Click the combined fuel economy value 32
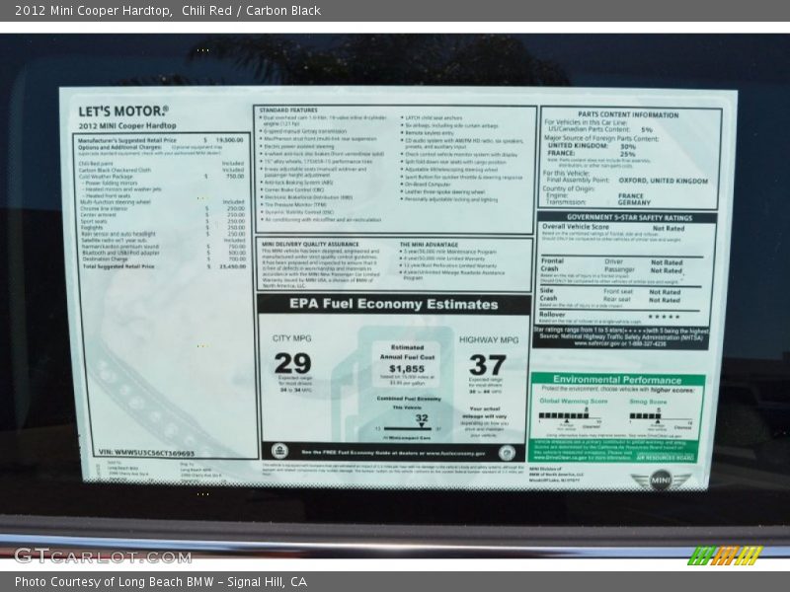 click(422, 417)
